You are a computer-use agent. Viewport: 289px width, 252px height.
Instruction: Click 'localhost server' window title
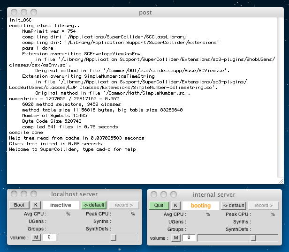click(75, 194)
